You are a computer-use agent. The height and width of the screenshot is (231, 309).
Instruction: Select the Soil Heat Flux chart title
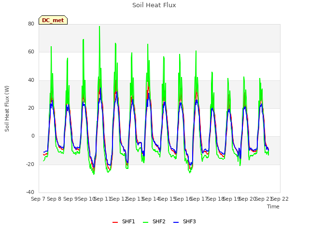tap(154, 5)
